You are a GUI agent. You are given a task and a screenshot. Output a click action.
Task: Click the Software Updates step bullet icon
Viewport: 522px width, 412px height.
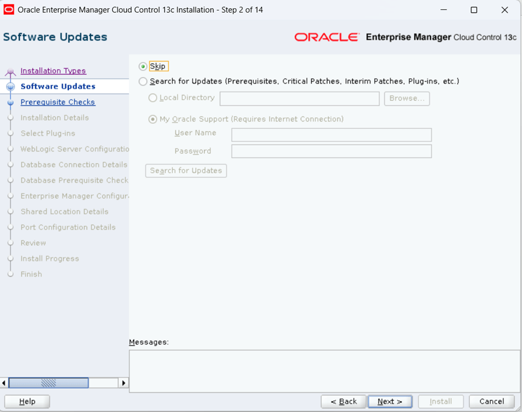(10, 87)
